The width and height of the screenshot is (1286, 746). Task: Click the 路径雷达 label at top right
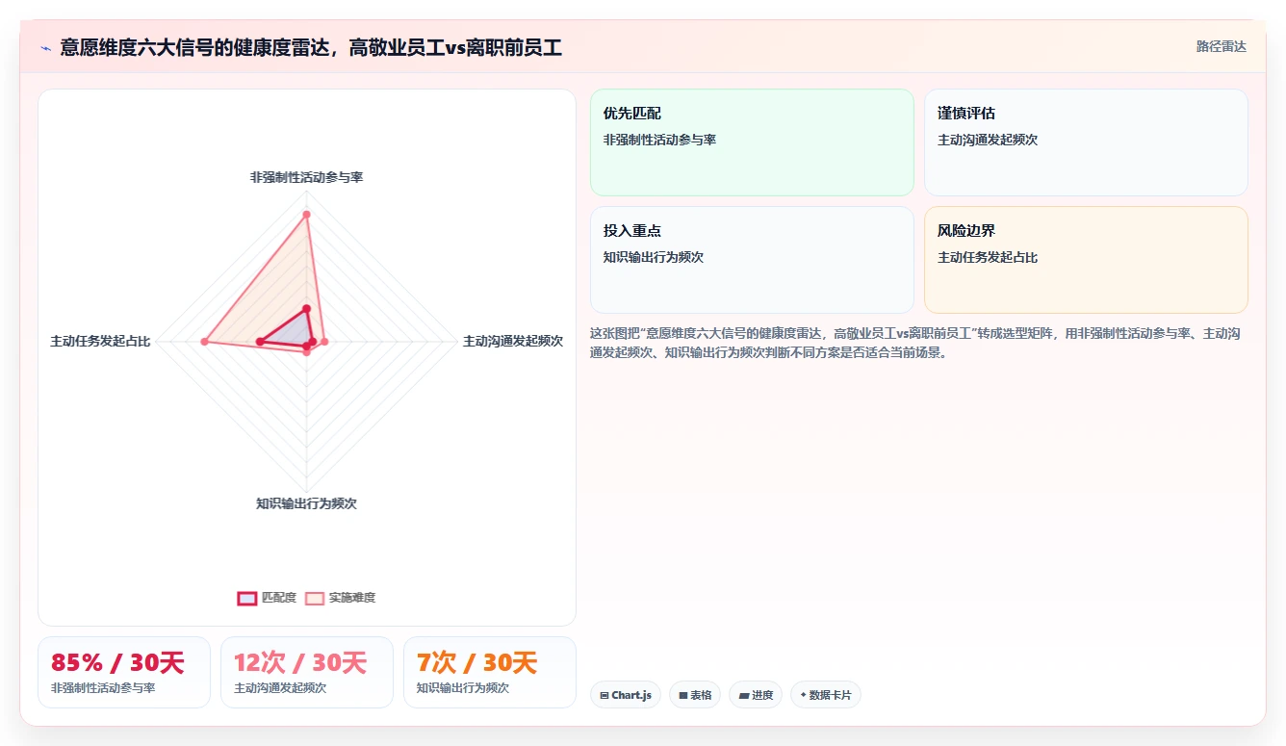[1221, 46]
